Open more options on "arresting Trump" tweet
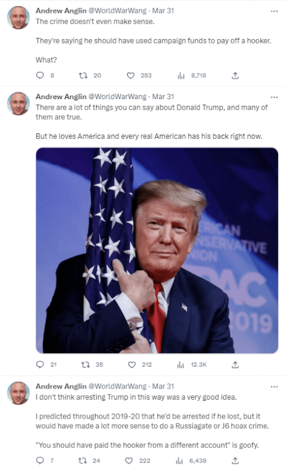The width and height of the screenshot is (286, 470). [274, 387]
